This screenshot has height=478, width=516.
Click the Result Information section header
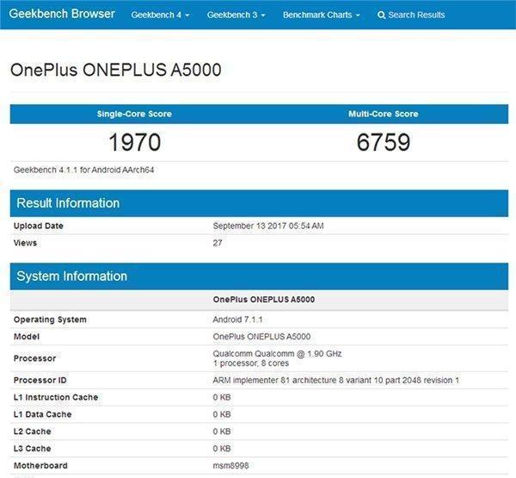click(x=259, y=203)
